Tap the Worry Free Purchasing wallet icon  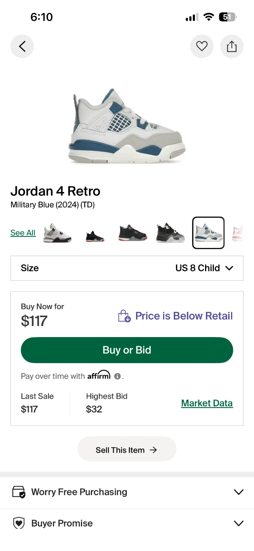click(x=19, y=492)
